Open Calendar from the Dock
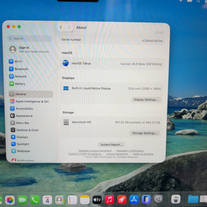 [47, 200]
